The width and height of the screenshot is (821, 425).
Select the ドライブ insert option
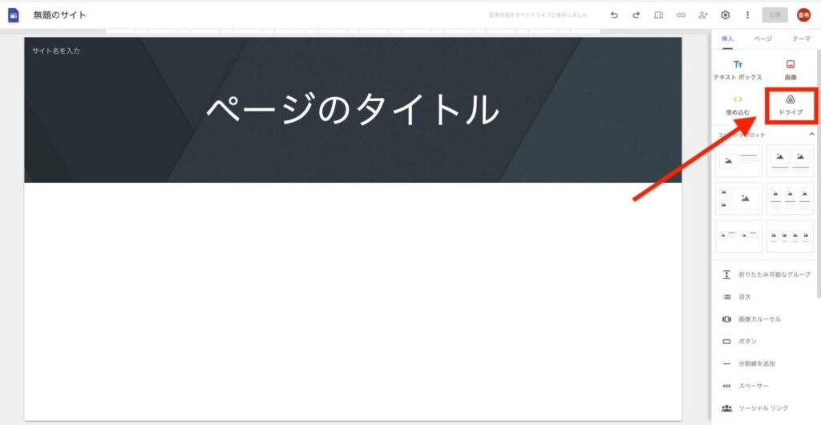pyautogui.click(x=791, y=105)
